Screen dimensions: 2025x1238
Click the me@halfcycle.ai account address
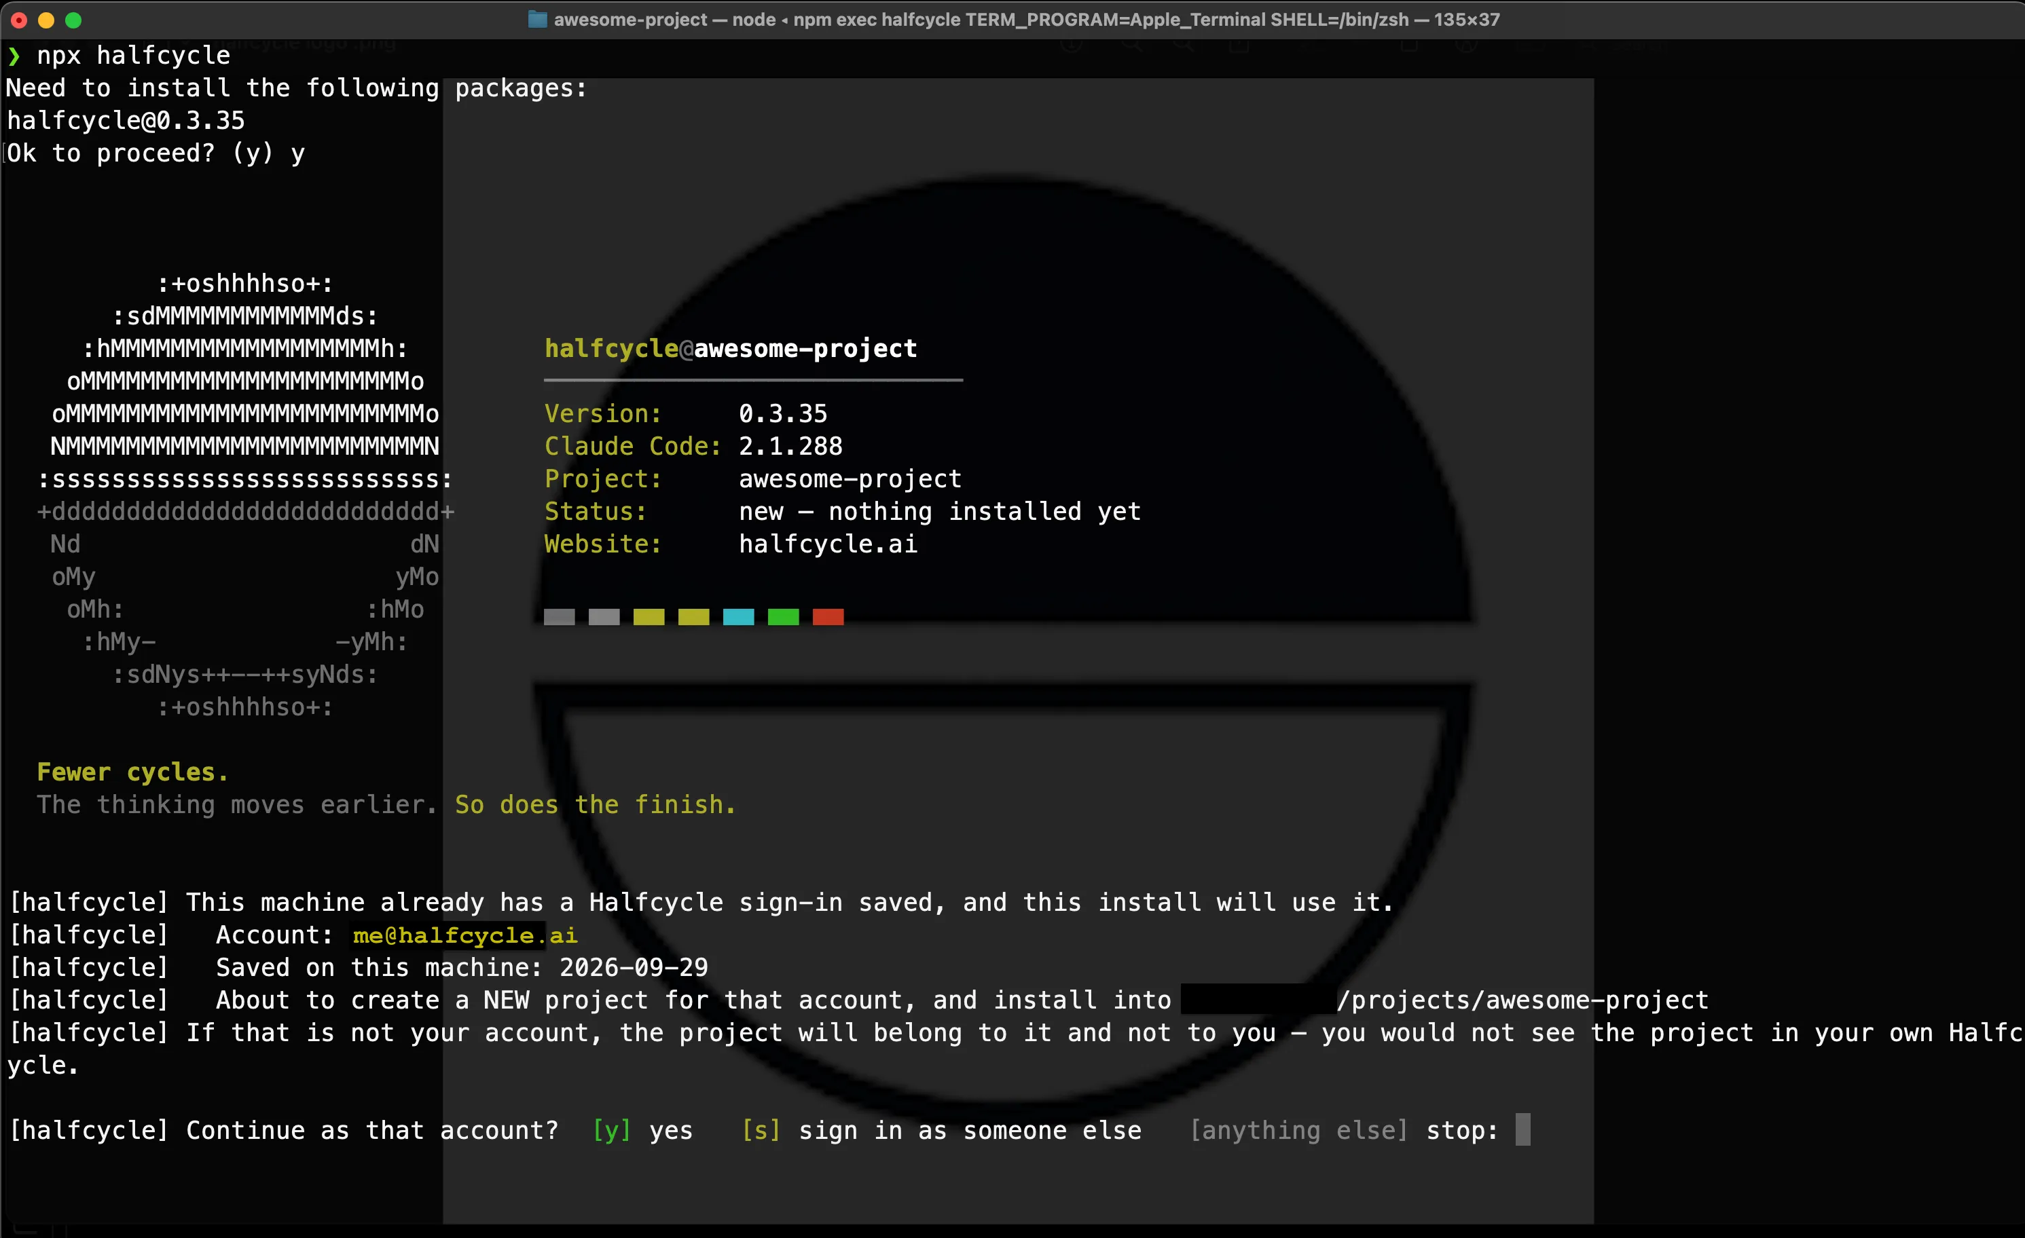(x=465, y=935)
